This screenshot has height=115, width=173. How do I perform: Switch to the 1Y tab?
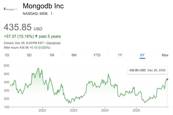click(x=120, y=55)
